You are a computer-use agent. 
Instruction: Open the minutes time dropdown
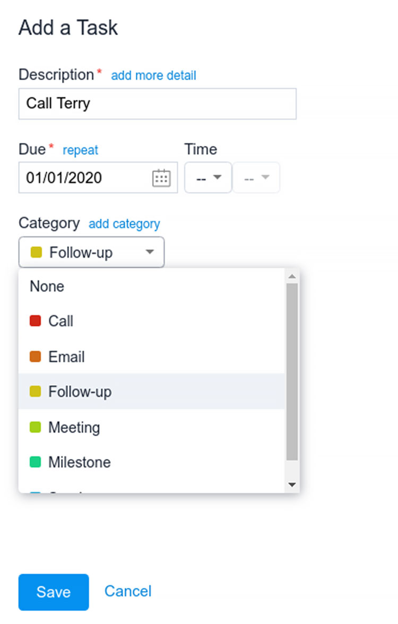click(256, 178)
